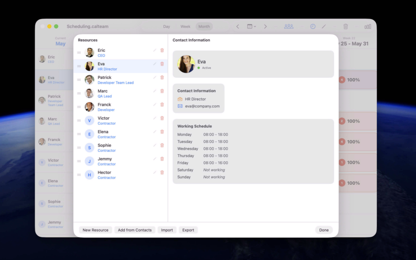The width and height of the screenshot is (416, 260).
Task: Select Marc, QA Lead, in Resources list
Action: 121,93
